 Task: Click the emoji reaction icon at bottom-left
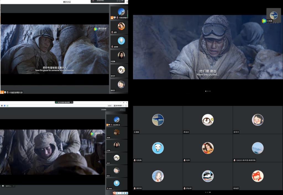pos(3,186)
